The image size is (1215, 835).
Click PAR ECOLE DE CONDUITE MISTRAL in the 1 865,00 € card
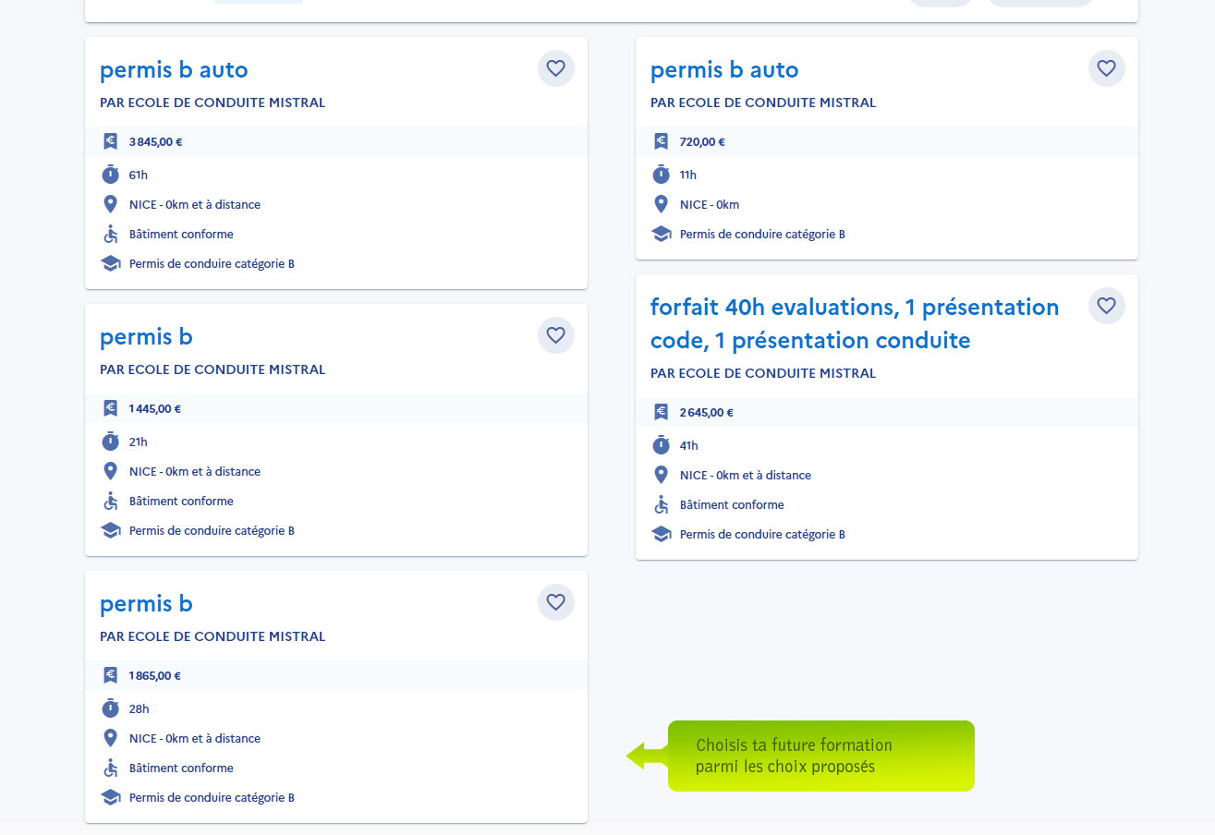[213, 636]
